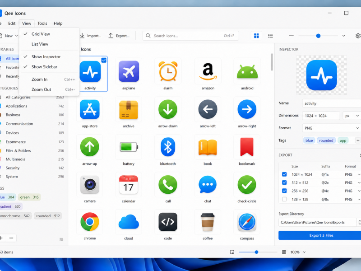Uncheck the 256 × 256 export size
Screen dimensions: 361x271
284,191
